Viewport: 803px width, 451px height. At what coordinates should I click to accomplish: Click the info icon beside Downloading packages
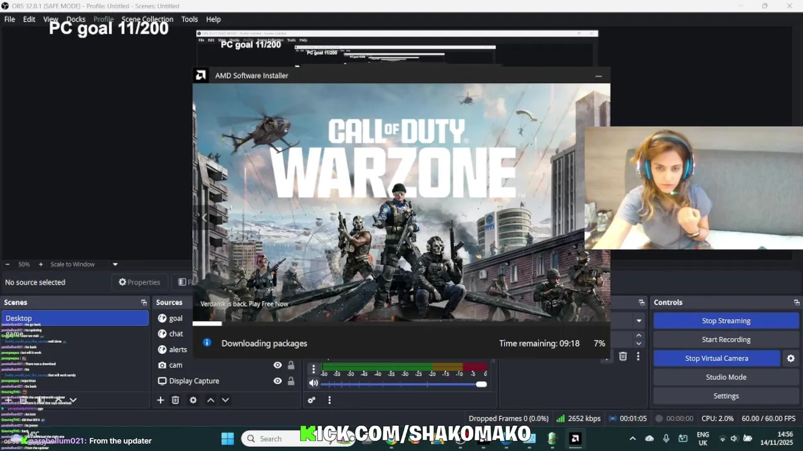click(x=207, y=343)
